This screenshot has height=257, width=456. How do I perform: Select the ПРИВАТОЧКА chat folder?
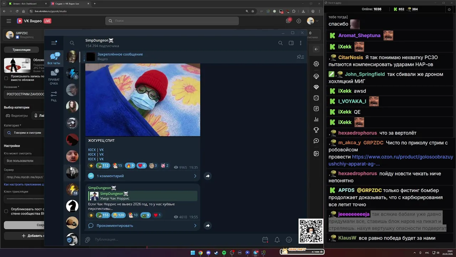(x=54, y=77)
